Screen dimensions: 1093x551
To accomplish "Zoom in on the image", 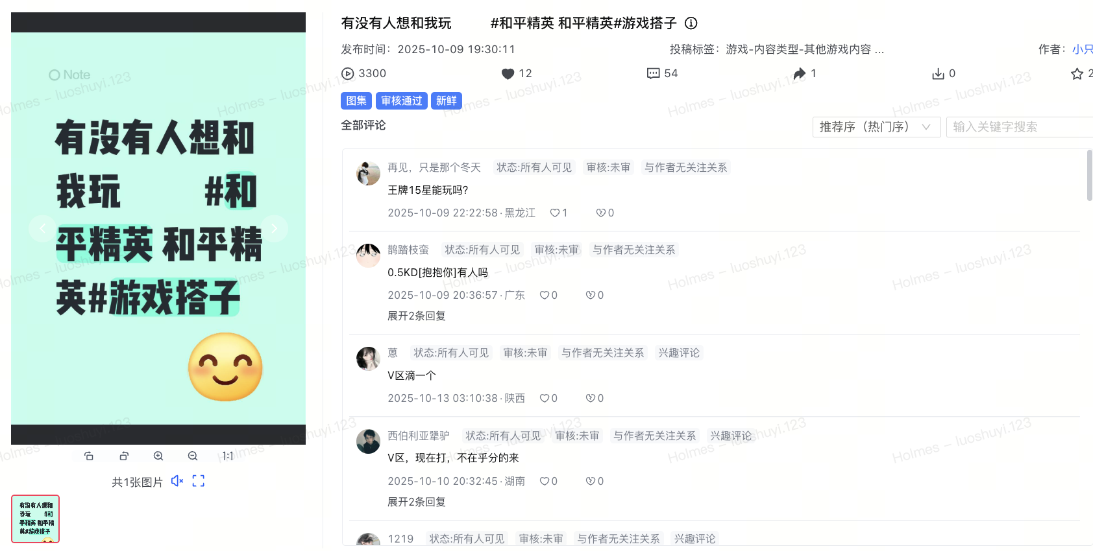I will point(158,456).
